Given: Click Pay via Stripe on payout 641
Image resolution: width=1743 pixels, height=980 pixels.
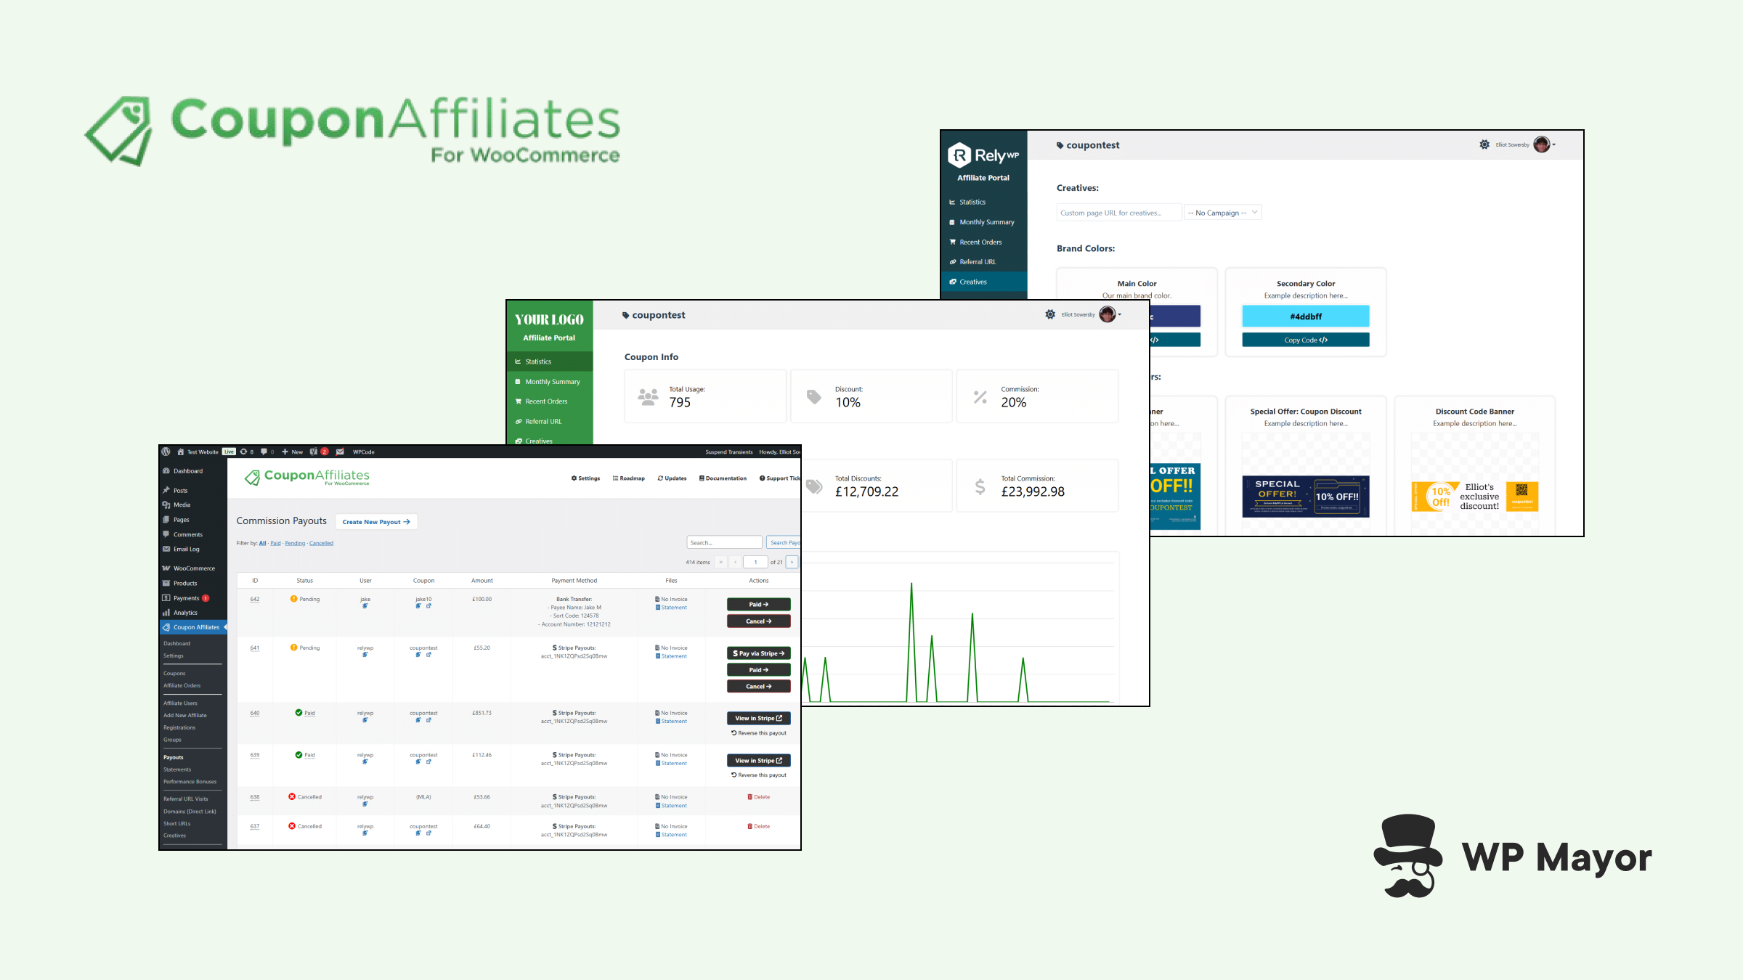Looking at the screenshot, I should (758, 653).
